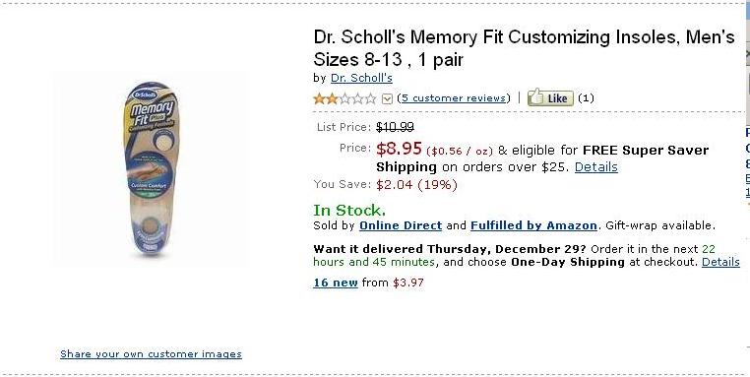Click the $3.97 new-from price
The image size is (750, 377).
[x=408, y=283]
